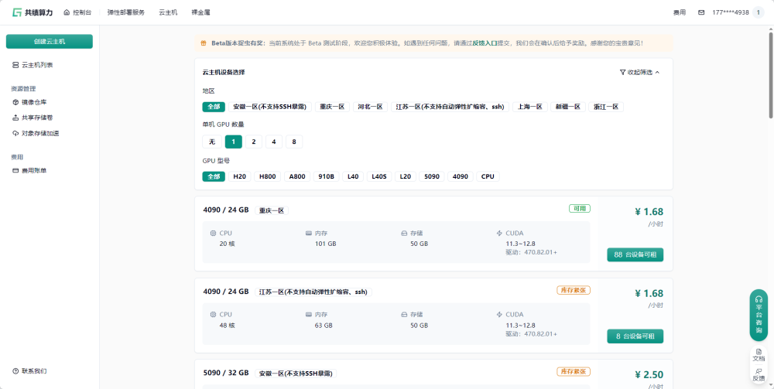The height and width of the screenshot is (389, 774).
Task: Select 河北一区 region filter
Action: (370, 107)
